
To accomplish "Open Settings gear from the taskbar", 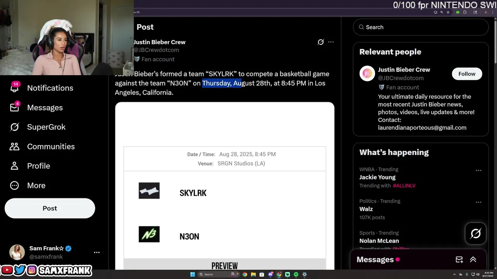I will pyautogui.click(x=304, y=274).
